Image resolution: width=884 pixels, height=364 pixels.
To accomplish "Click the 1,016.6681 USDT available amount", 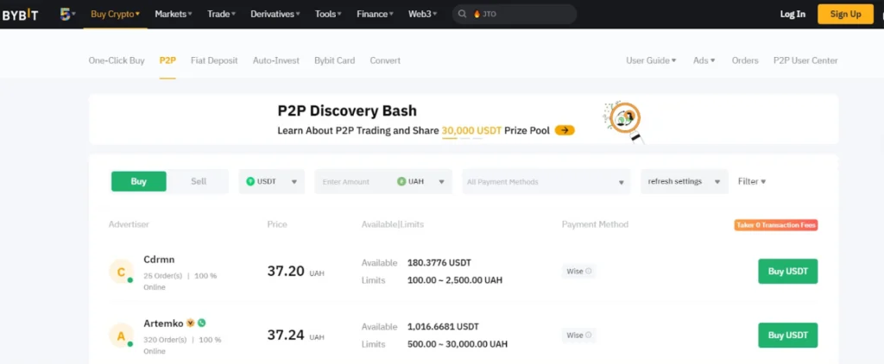I will pos(443,327).
